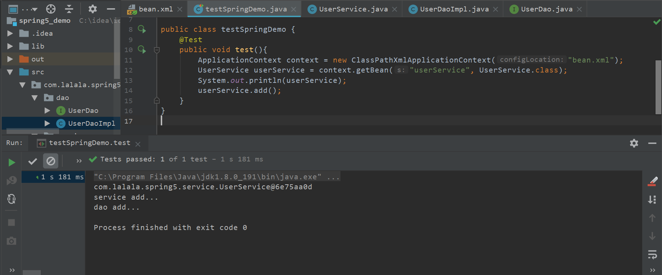
Task: Expand the lib folder
Action: (x=10, y=46)
